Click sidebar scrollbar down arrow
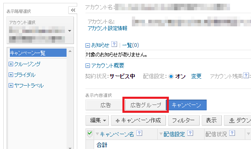Screen dimensions: 251x149 pos(70,148)
